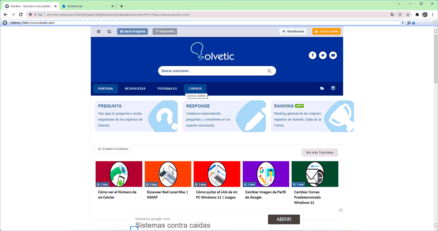Close the Extensiones tab
The height and width of the screenshot is (231, 438).
[x=112, y=6]
